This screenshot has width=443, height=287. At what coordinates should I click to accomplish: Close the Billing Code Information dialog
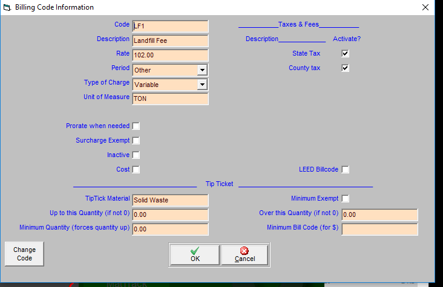coord(425,7)
